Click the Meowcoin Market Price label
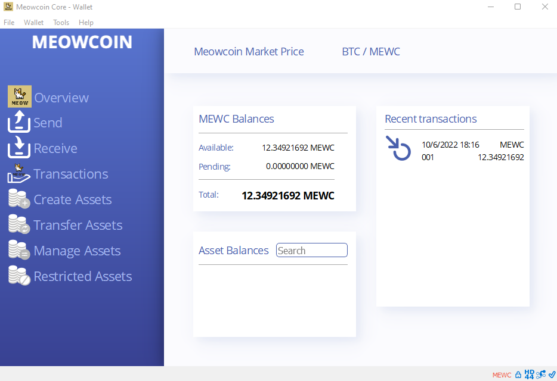Image resolution: width=557 pixels, height=381 pixels. [x=249, y=51]
